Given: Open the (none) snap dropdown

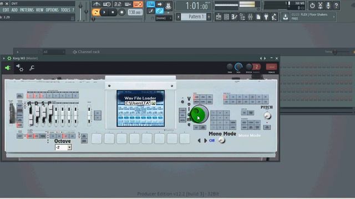Looking at the screenshot, I should 164,18.
